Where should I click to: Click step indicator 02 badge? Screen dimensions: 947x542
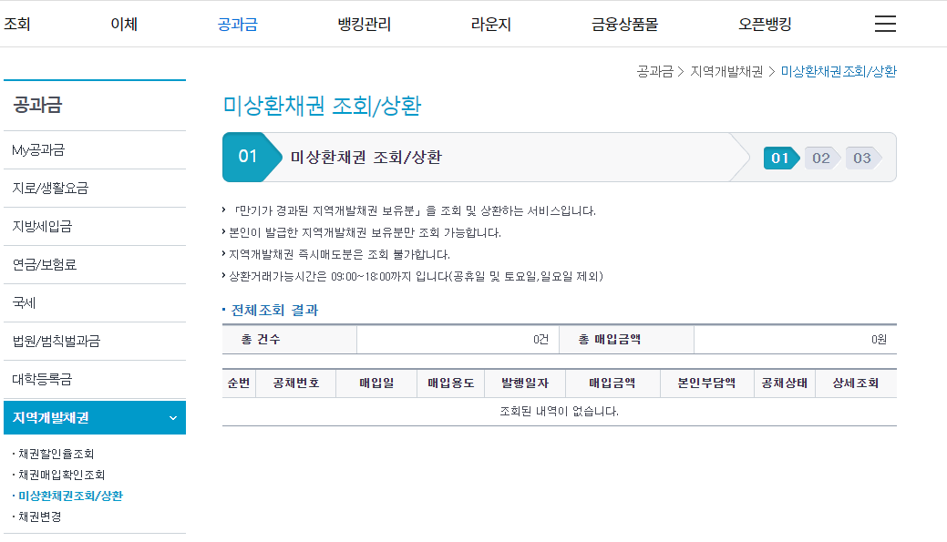click(821, 159)
